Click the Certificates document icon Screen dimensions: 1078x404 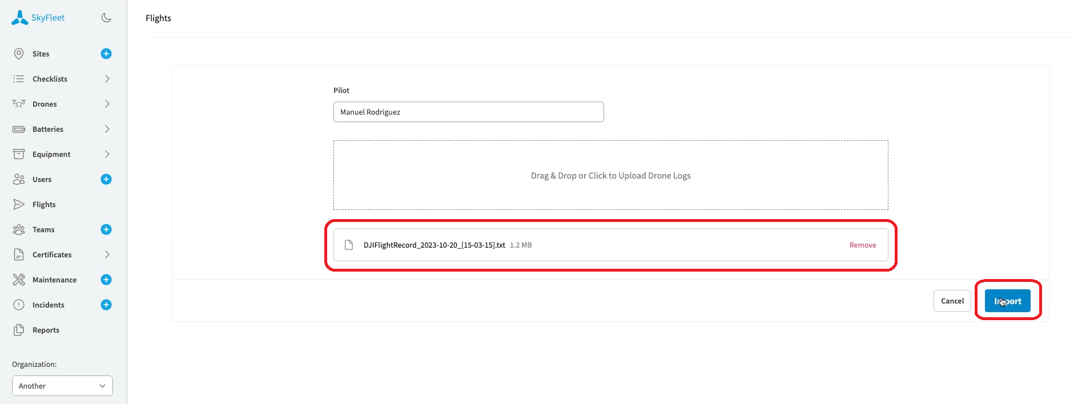pyautogui.click(x=19, y=254)
